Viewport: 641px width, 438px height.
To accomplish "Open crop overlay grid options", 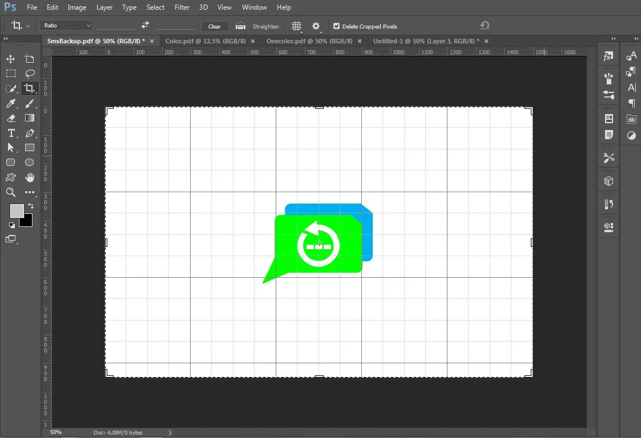I will 297,27.
